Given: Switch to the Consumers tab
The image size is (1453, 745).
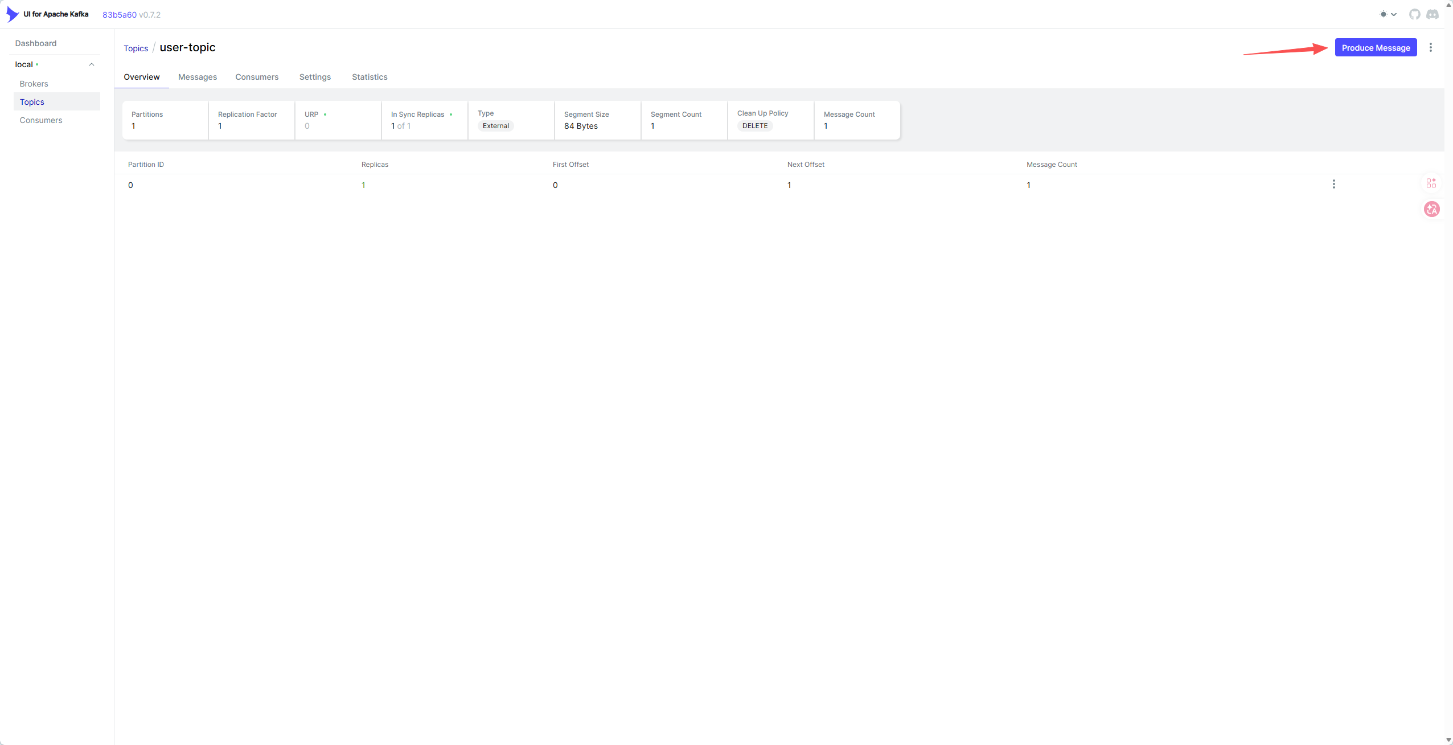Looking at the screenshot, I should pos(257,77).
